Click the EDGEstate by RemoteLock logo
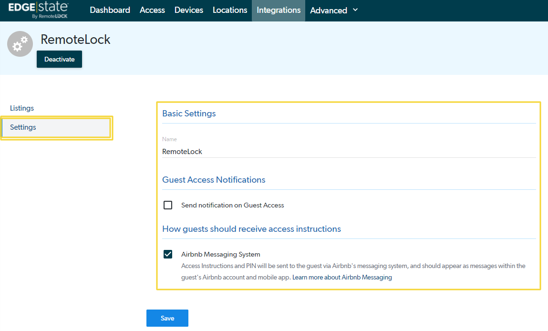 [38, 10]
